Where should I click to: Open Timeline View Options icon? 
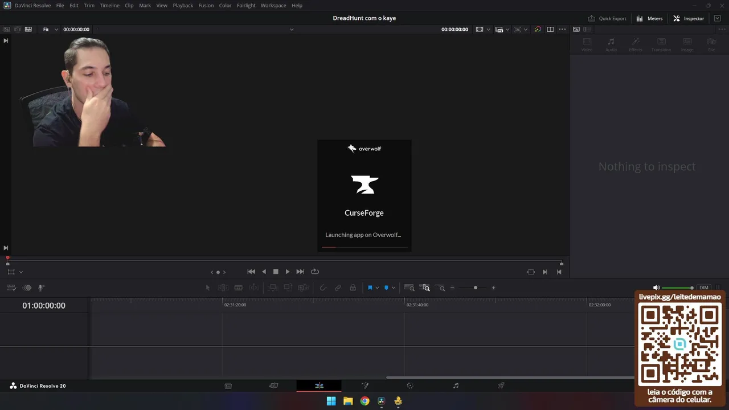pyautogui.click(x=11, y=288)
